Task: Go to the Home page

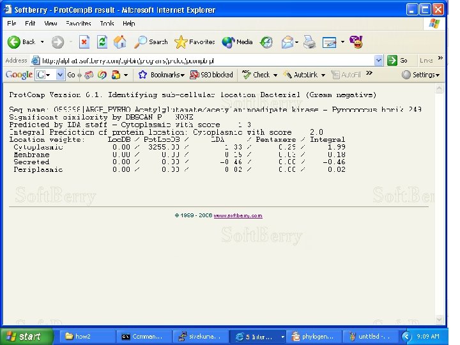Action: coord(119,42)
